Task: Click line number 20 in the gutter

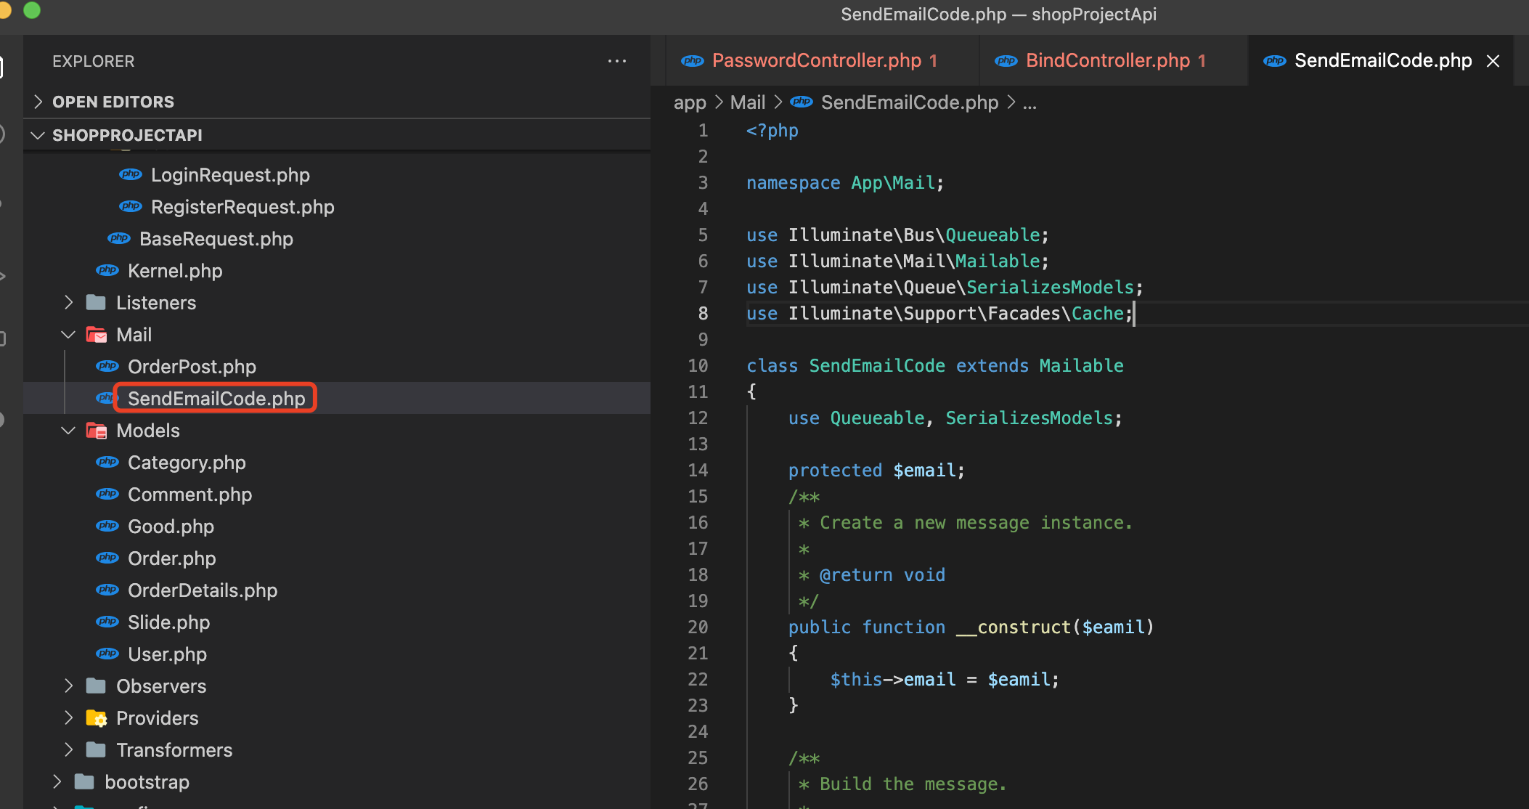Action: (698, 627)
